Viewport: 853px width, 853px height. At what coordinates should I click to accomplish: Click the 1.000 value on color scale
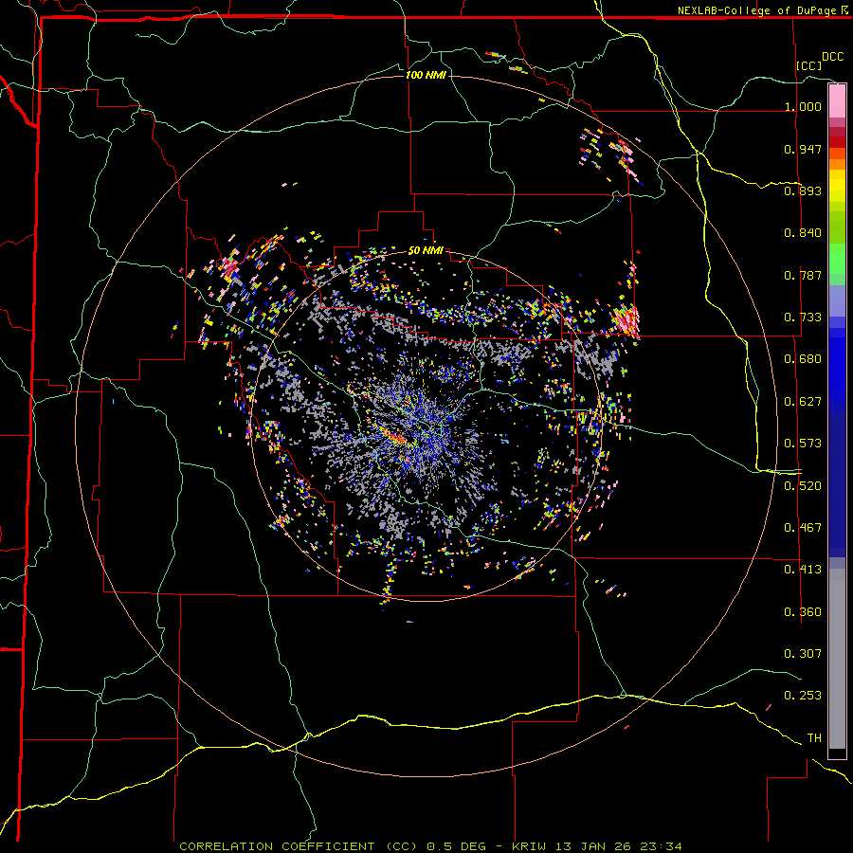(803, 106)
